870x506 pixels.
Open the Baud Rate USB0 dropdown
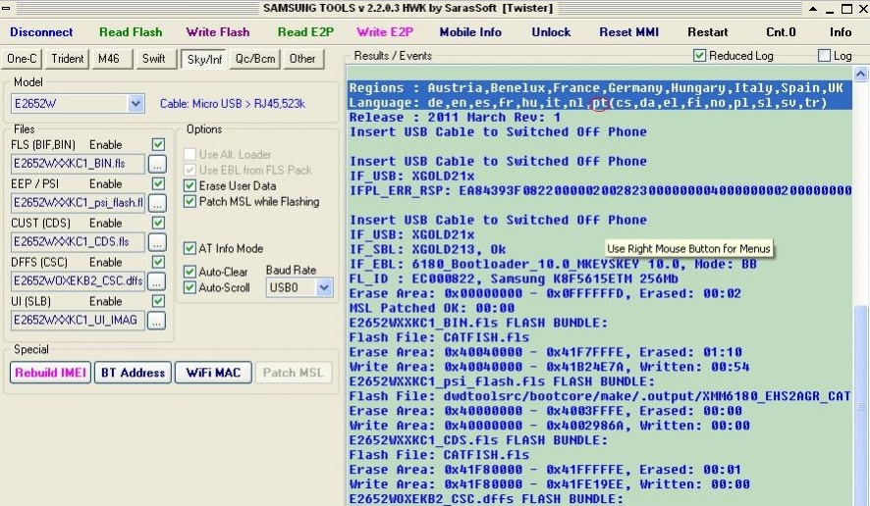[324, 287]
